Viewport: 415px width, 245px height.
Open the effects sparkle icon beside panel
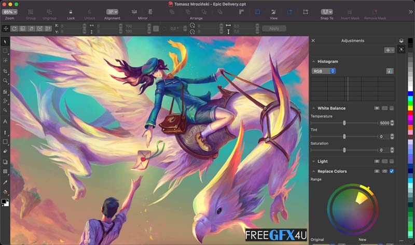point(401,50)
